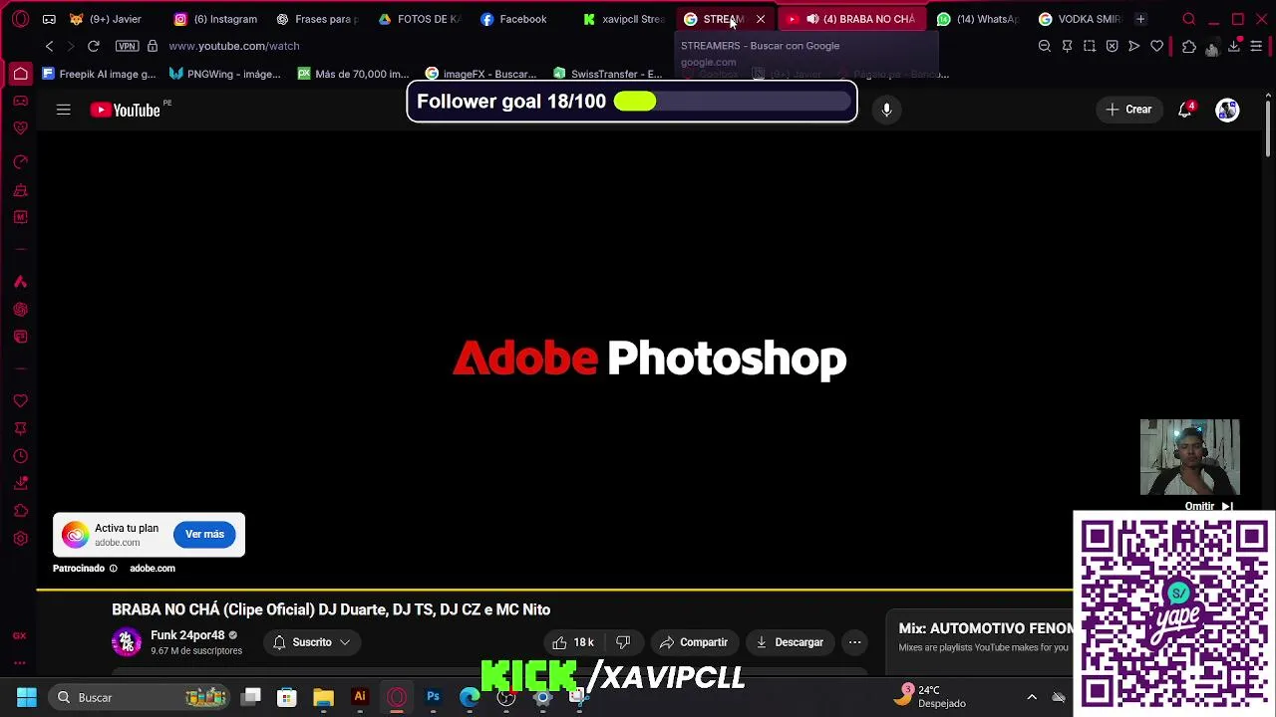Open the YouTube account avatar menu
The height and width of the screenshot is (717, 1276).
pyautogui.click(x=1227, y=110)
